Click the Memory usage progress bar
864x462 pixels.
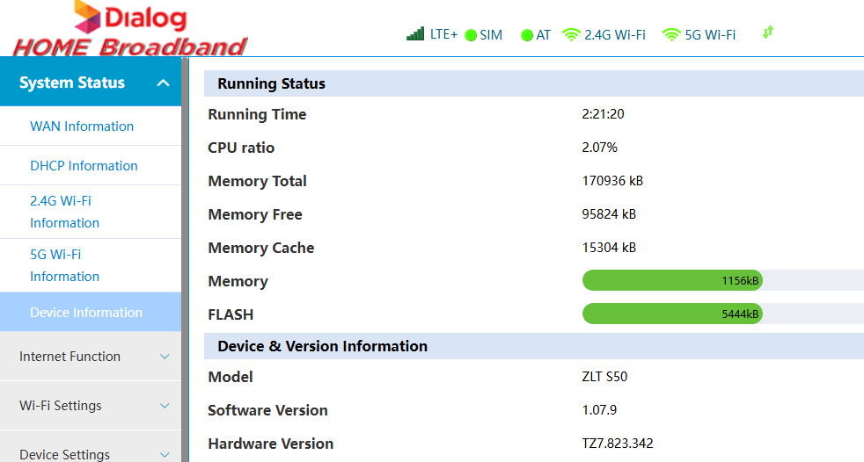[x=723, y=280]
